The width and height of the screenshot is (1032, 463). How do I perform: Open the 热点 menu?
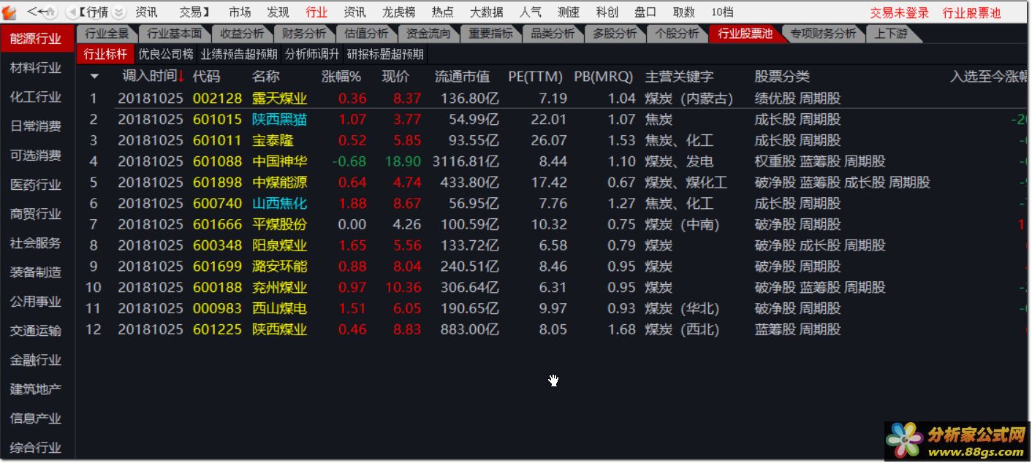point(442,12)
